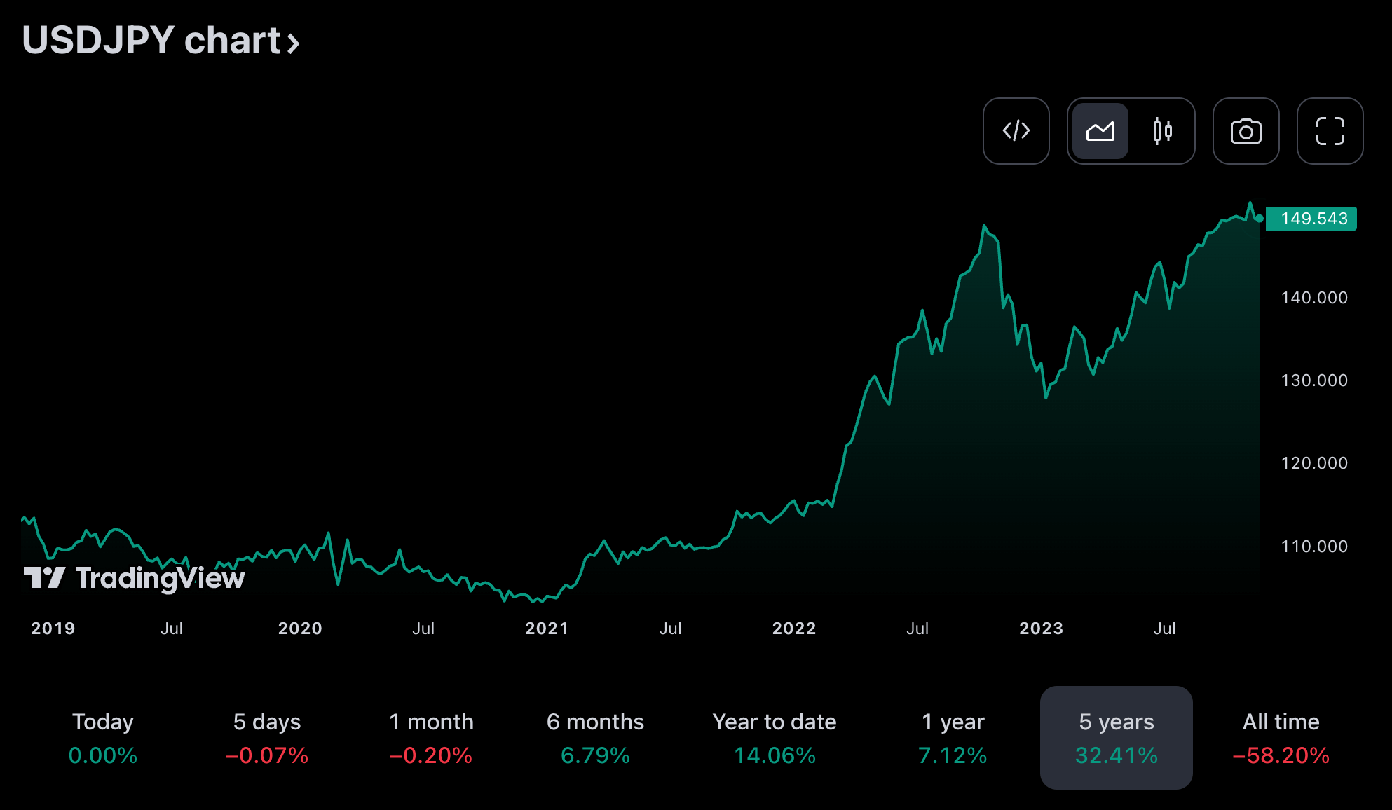The width and height of the screenshot is (1392, 810).
Task: Select the 1 month time range
Action: coord(431,738)
